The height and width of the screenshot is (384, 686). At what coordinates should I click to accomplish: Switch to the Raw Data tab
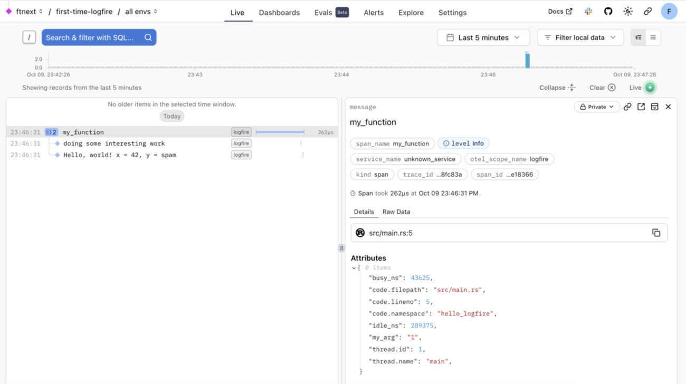click(396, 212)
